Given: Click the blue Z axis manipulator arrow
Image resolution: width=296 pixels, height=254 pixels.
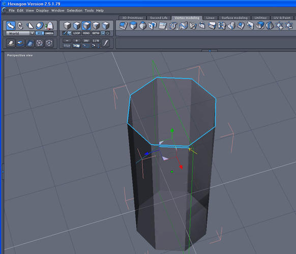Looking at the screenshot, I should [x=146, y=154].
